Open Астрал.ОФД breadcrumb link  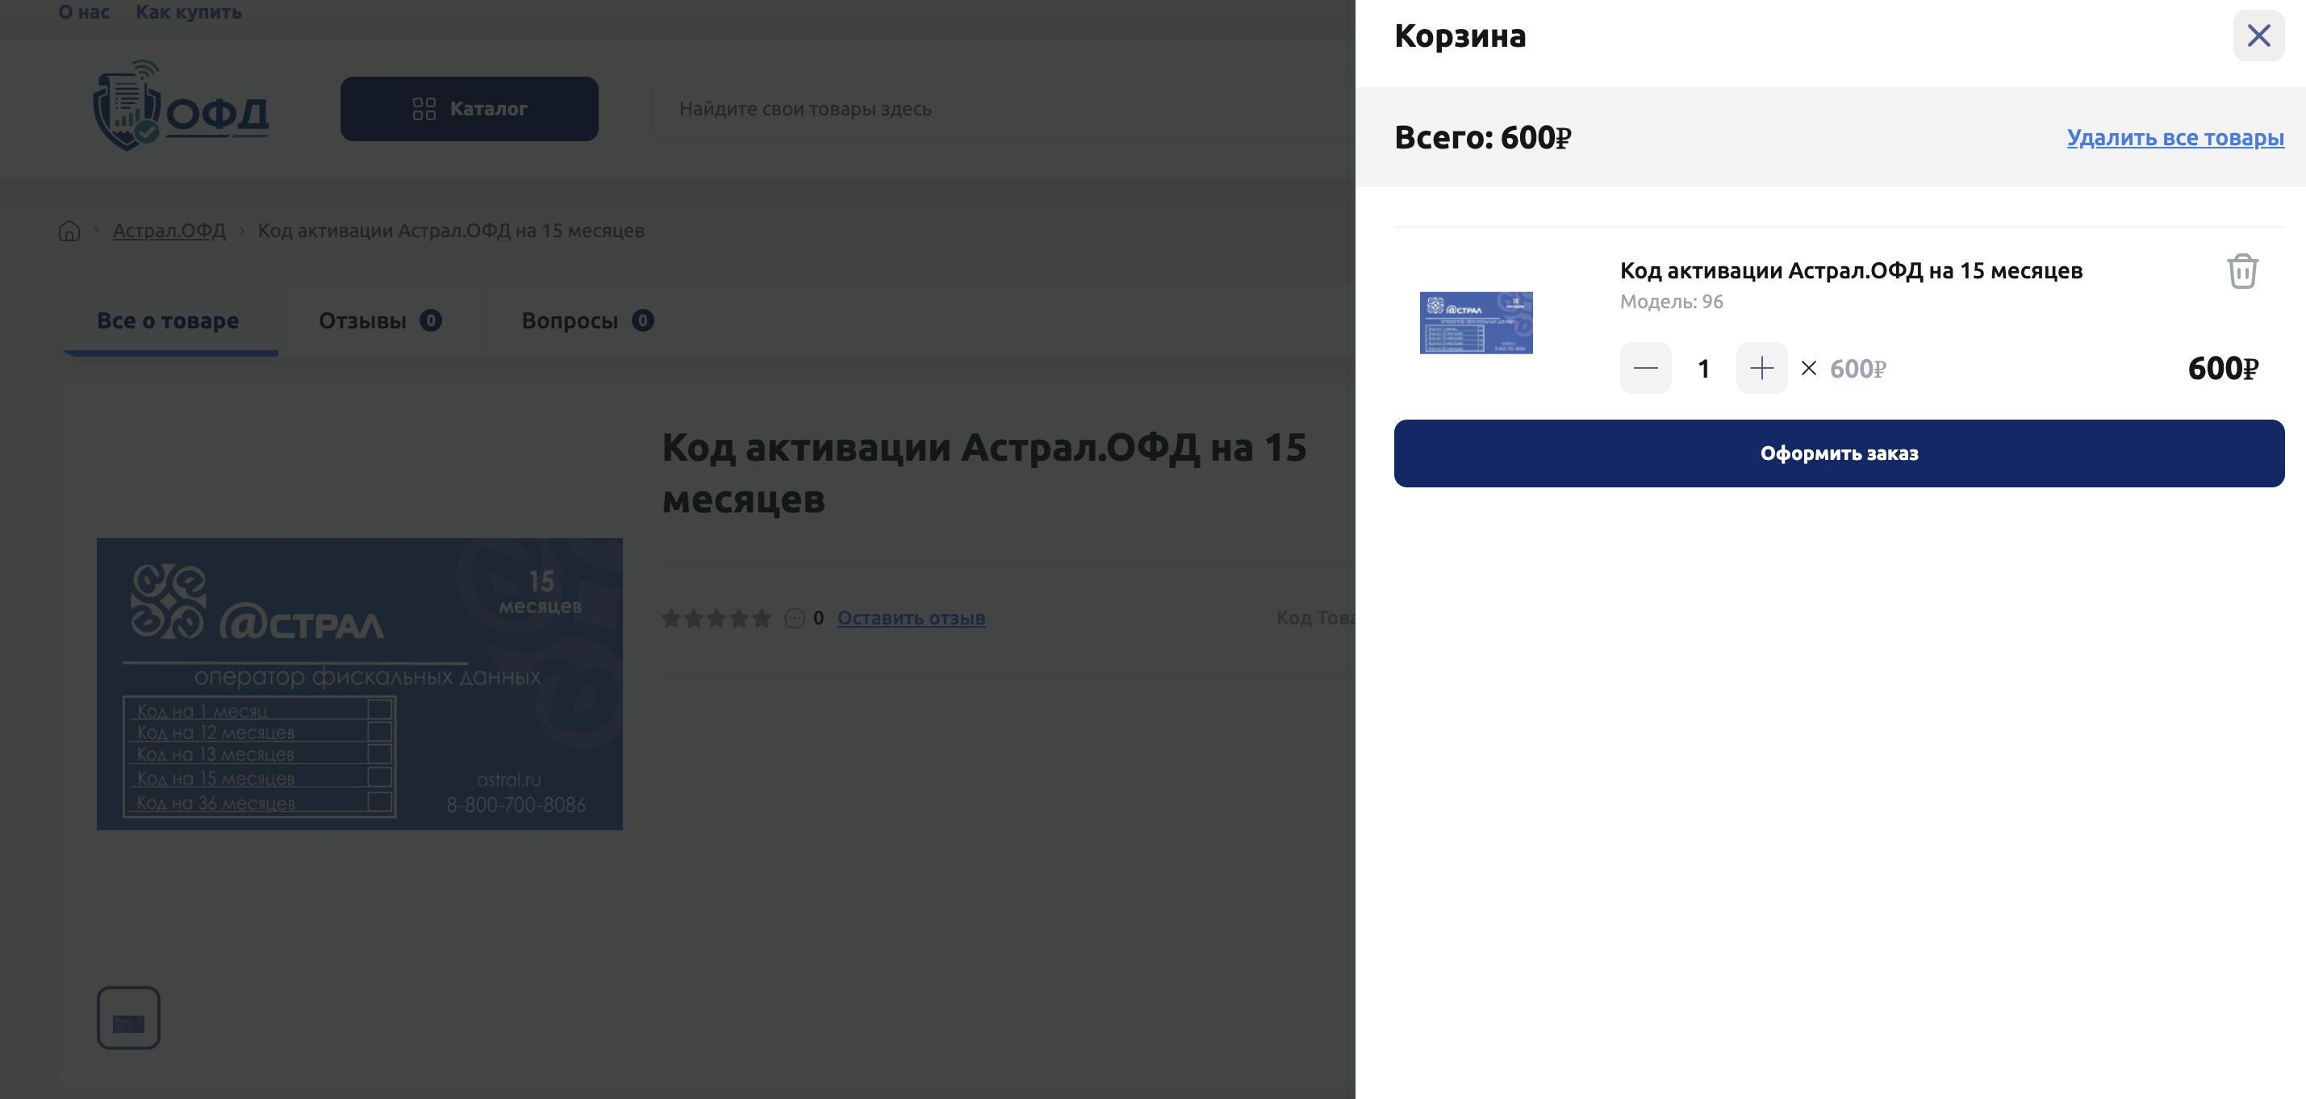click(169, 231)
